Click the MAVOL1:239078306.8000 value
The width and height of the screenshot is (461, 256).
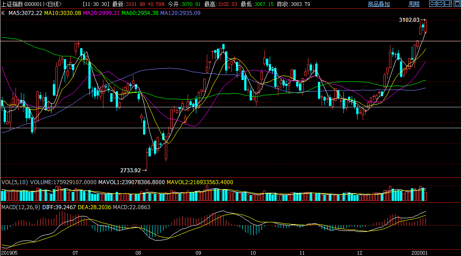131,182
